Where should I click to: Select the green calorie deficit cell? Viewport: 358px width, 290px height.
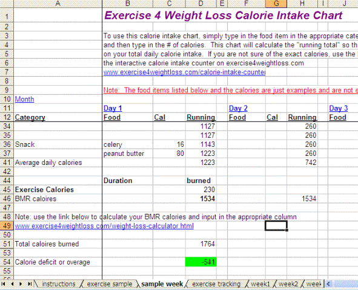[201, 262]
